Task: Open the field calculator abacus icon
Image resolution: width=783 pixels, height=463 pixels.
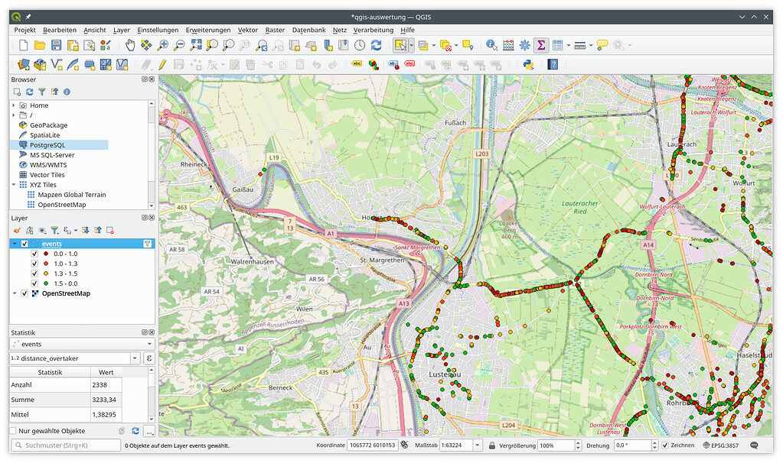Action: pyautogui.click(x=507, y=44)
